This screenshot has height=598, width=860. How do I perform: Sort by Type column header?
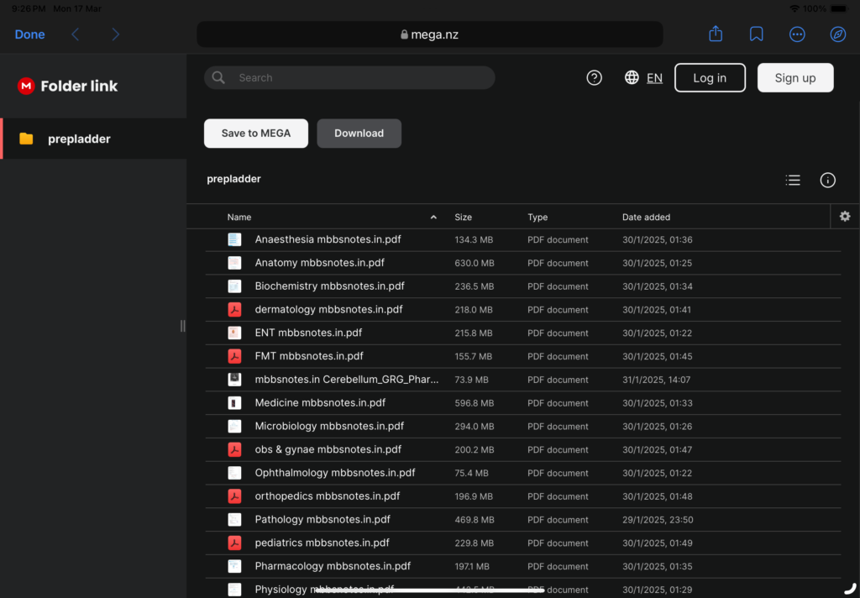click(x=537, y=218)
